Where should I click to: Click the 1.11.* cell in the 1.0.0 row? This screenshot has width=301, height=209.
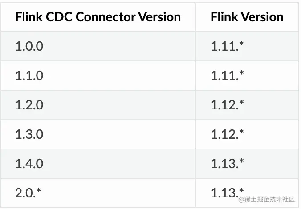pos(227,46)
